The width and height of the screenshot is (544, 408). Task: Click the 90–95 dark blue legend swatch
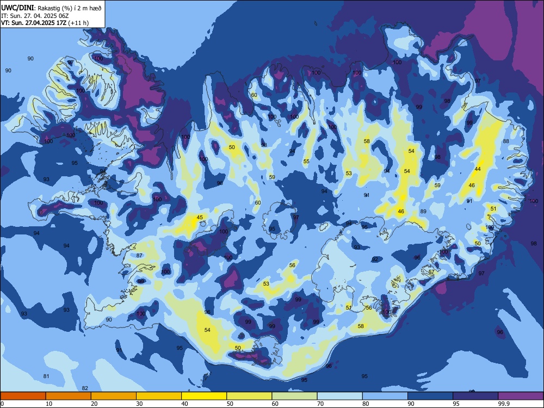430,396
